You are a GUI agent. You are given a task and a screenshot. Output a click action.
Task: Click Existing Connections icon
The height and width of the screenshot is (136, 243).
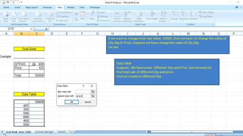click(x=38, y=17)
